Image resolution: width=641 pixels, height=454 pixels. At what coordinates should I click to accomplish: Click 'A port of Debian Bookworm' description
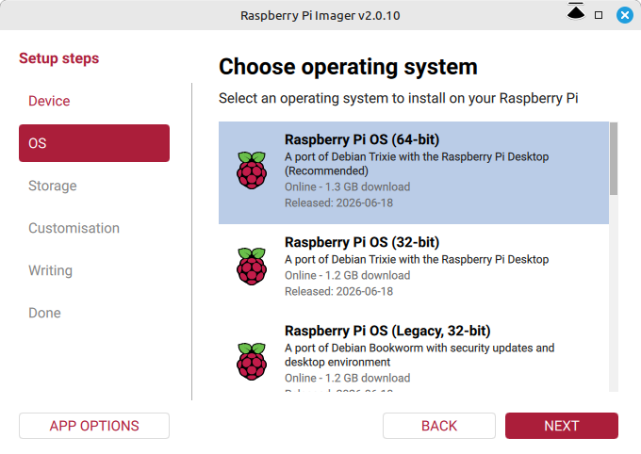[x=419, y=355]
